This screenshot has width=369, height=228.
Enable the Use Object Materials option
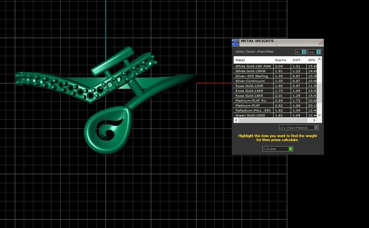[x=299, y=128]
